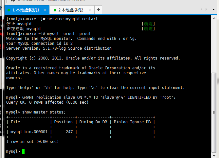Open the tab list dropdown arrow

213,9
